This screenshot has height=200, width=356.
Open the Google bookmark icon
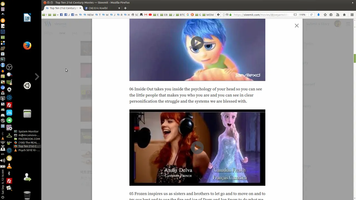point(188,15)
